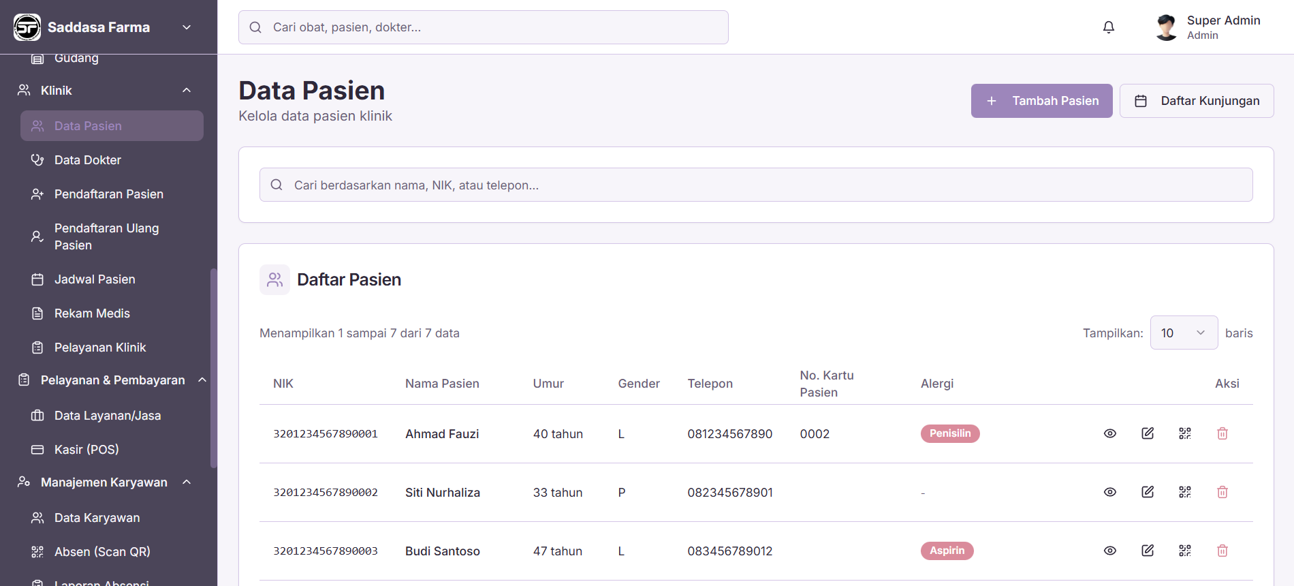Open Jadwal Pasien menu item

pyautogui.click(x=112, y=279)
